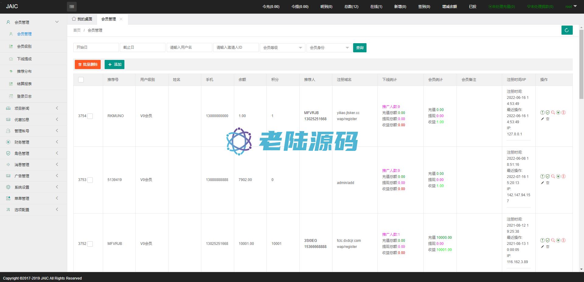Click shield check icon for member 3753

click(x=547, y=176)
